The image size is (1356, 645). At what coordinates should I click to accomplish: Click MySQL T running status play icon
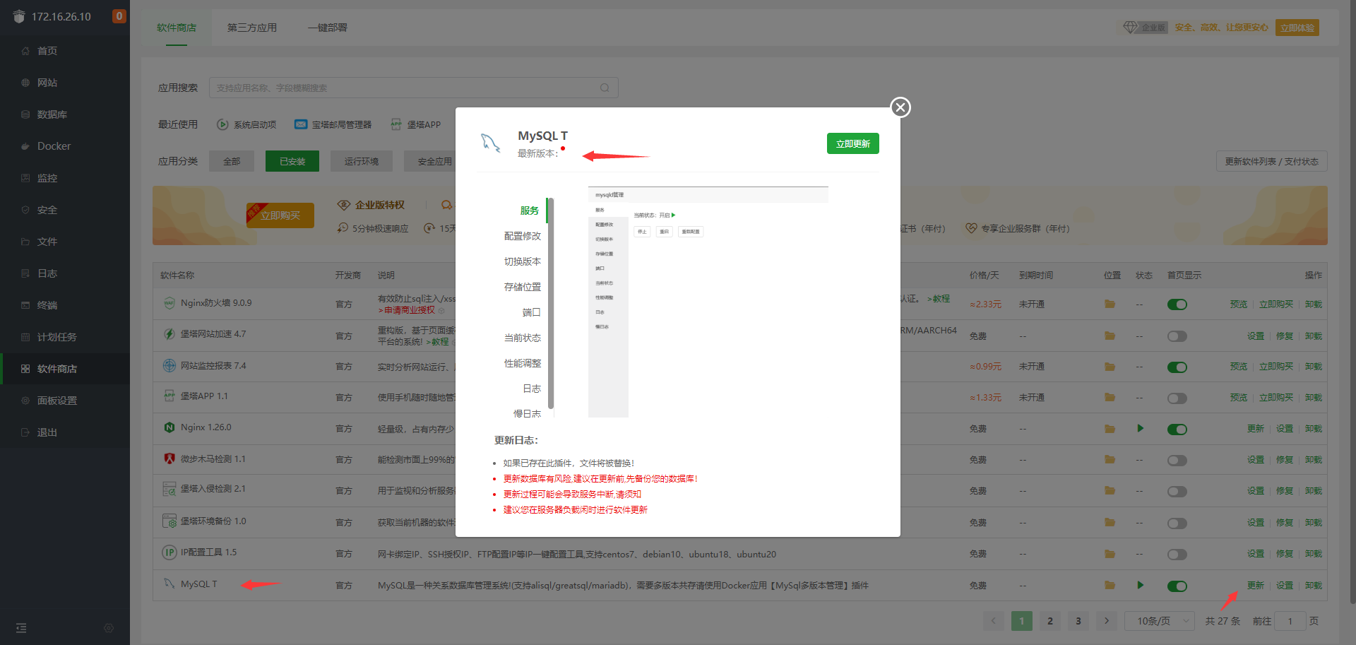1140,585
